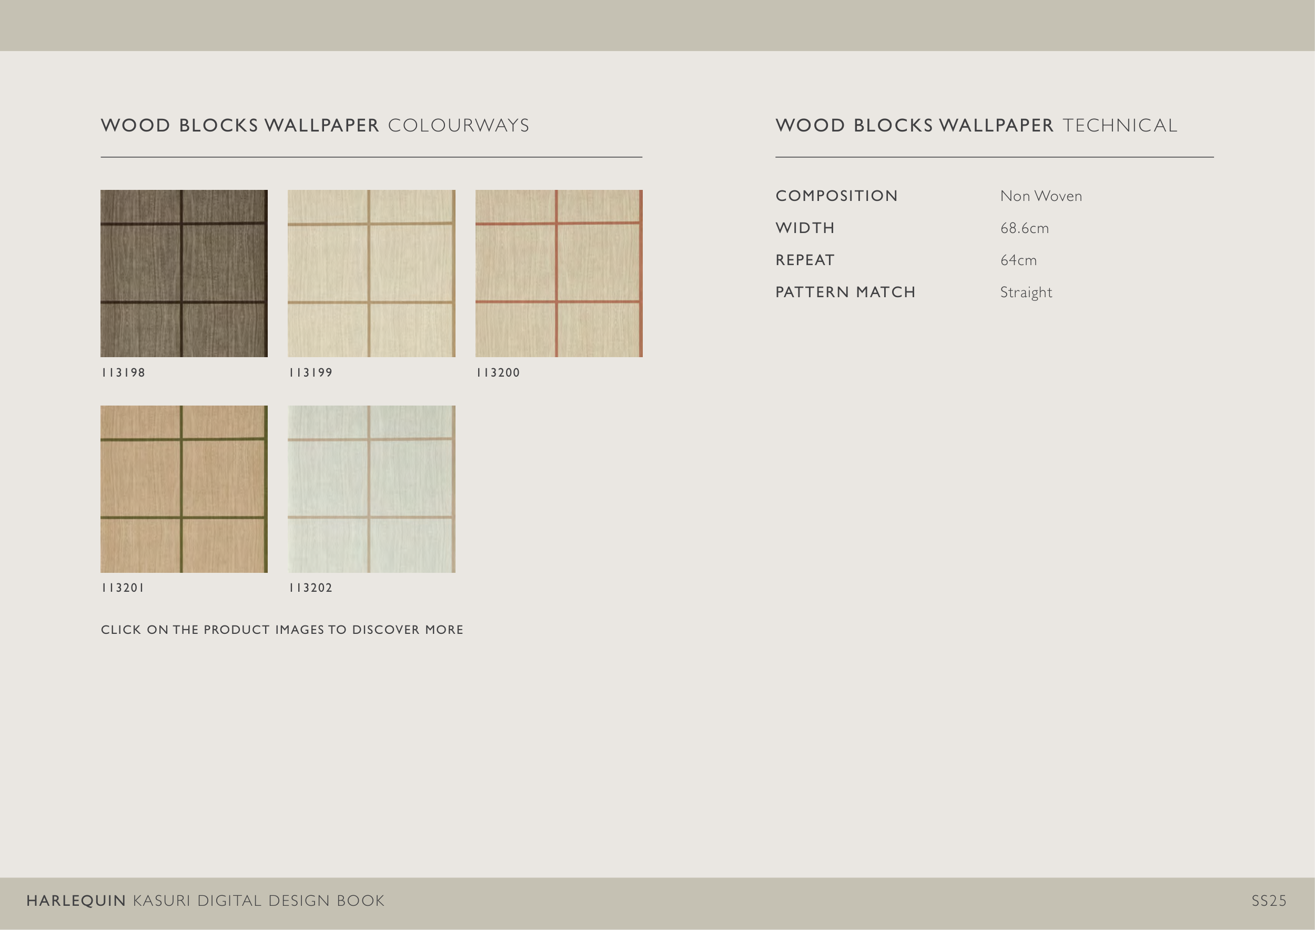
Task: Click Harlequin Kasuri Digital Design Book footer
Action: [205, 901]
